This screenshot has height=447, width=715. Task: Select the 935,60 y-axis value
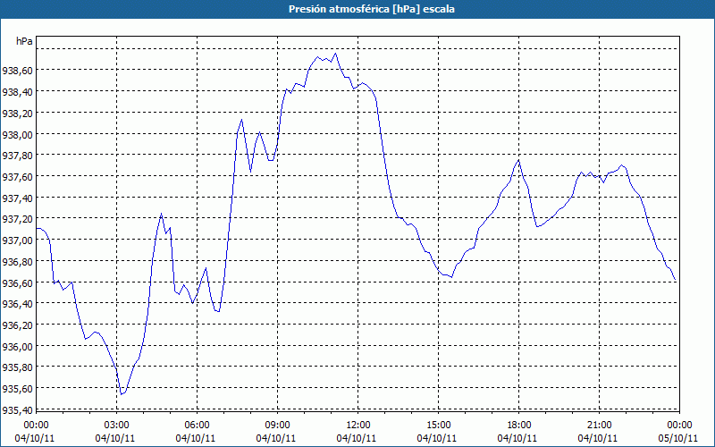(17, 388)
